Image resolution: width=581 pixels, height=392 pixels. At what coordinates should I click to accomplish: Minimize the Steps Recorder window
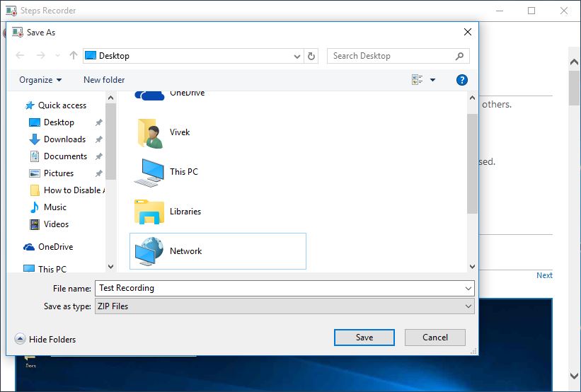pos(500,11)
